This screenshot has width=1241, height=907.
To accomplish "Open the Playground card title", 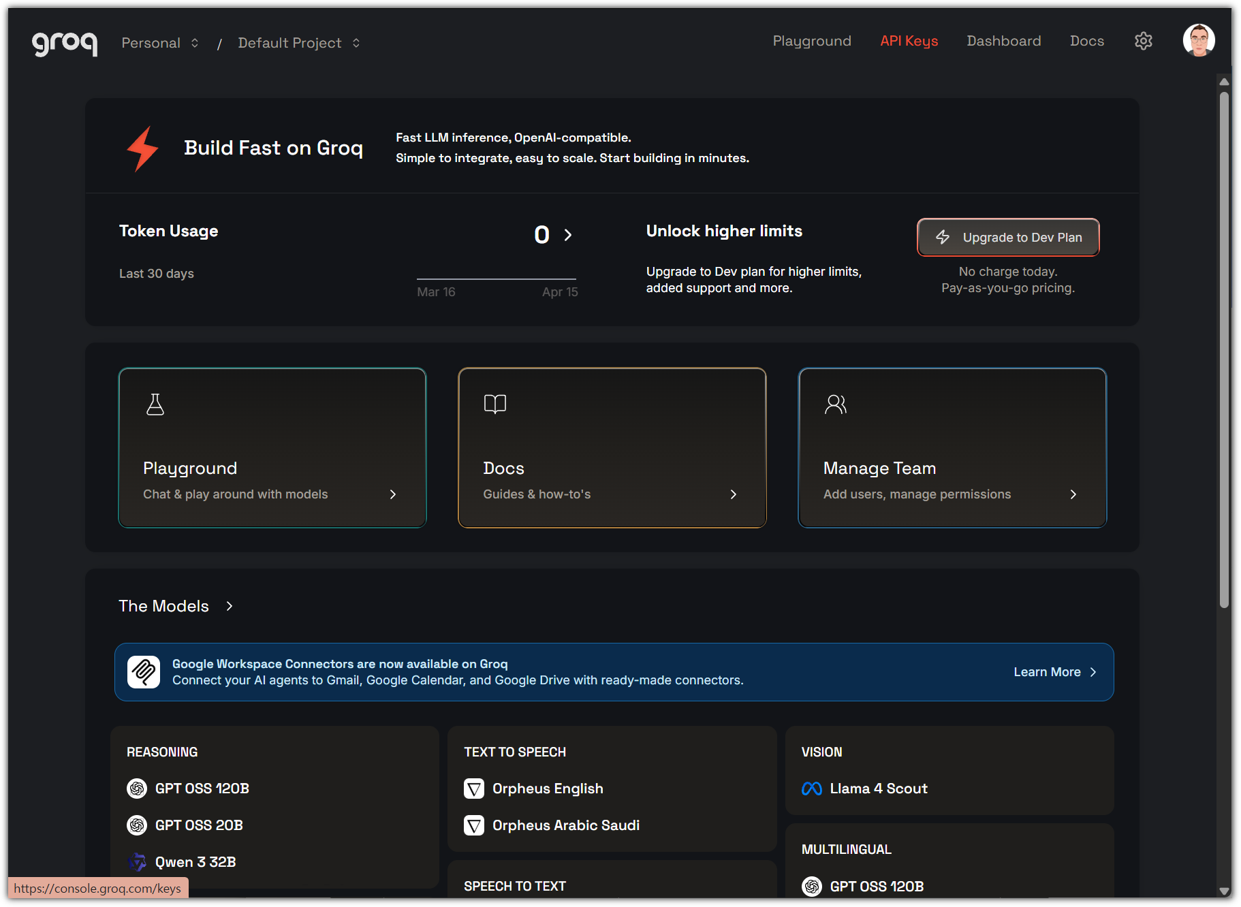I will [190, 468].
